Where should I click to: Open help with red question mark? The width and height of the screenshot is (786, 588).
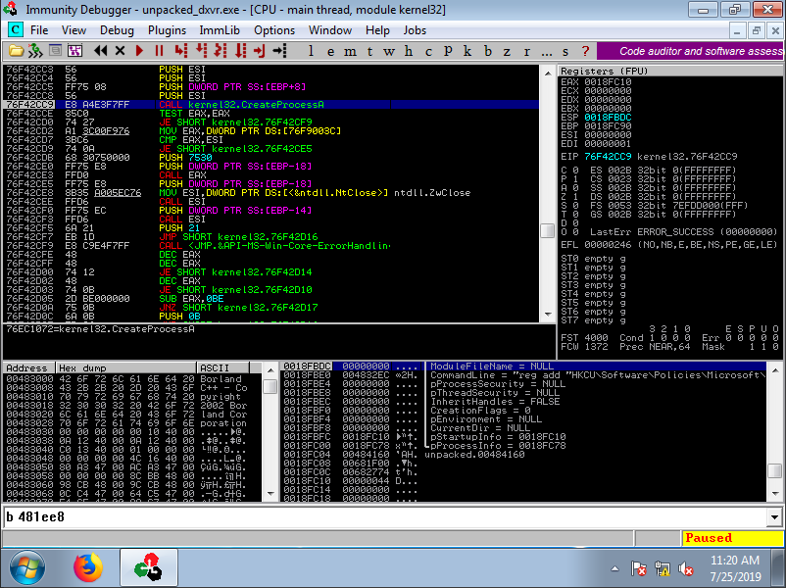click(x=585, y=51)
